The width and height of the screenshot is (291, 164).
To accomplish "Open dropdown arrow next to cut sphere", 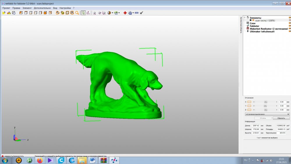I will pos(112,13).
